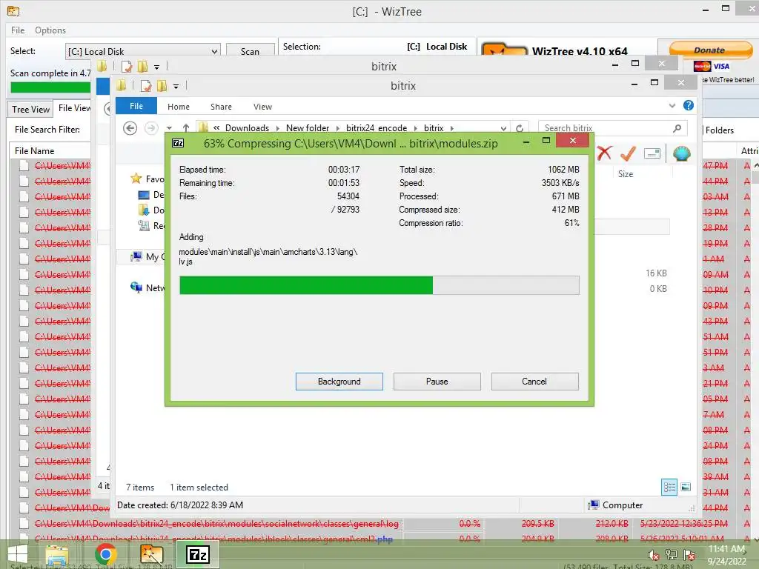Click the folder icon in front bitrix title bar
Image resolution: width=759 pixels, height=569 pixels.
pos(121,86)
